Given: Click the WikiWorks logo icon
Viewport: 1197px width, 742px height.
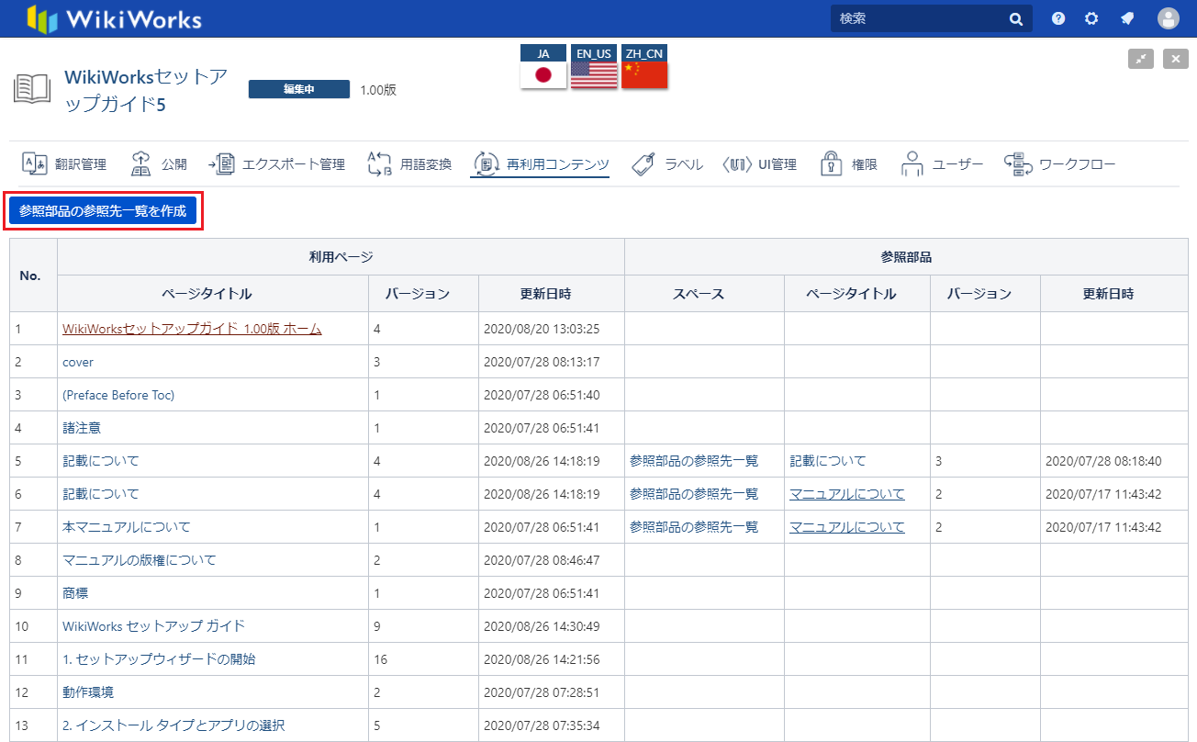Looking at the screenshot, I should coord(41,18).
